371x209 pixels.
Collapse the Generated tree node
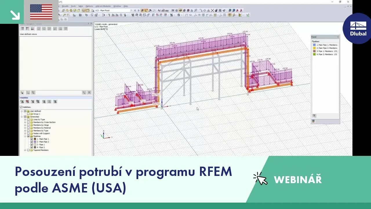click(22, 117)
